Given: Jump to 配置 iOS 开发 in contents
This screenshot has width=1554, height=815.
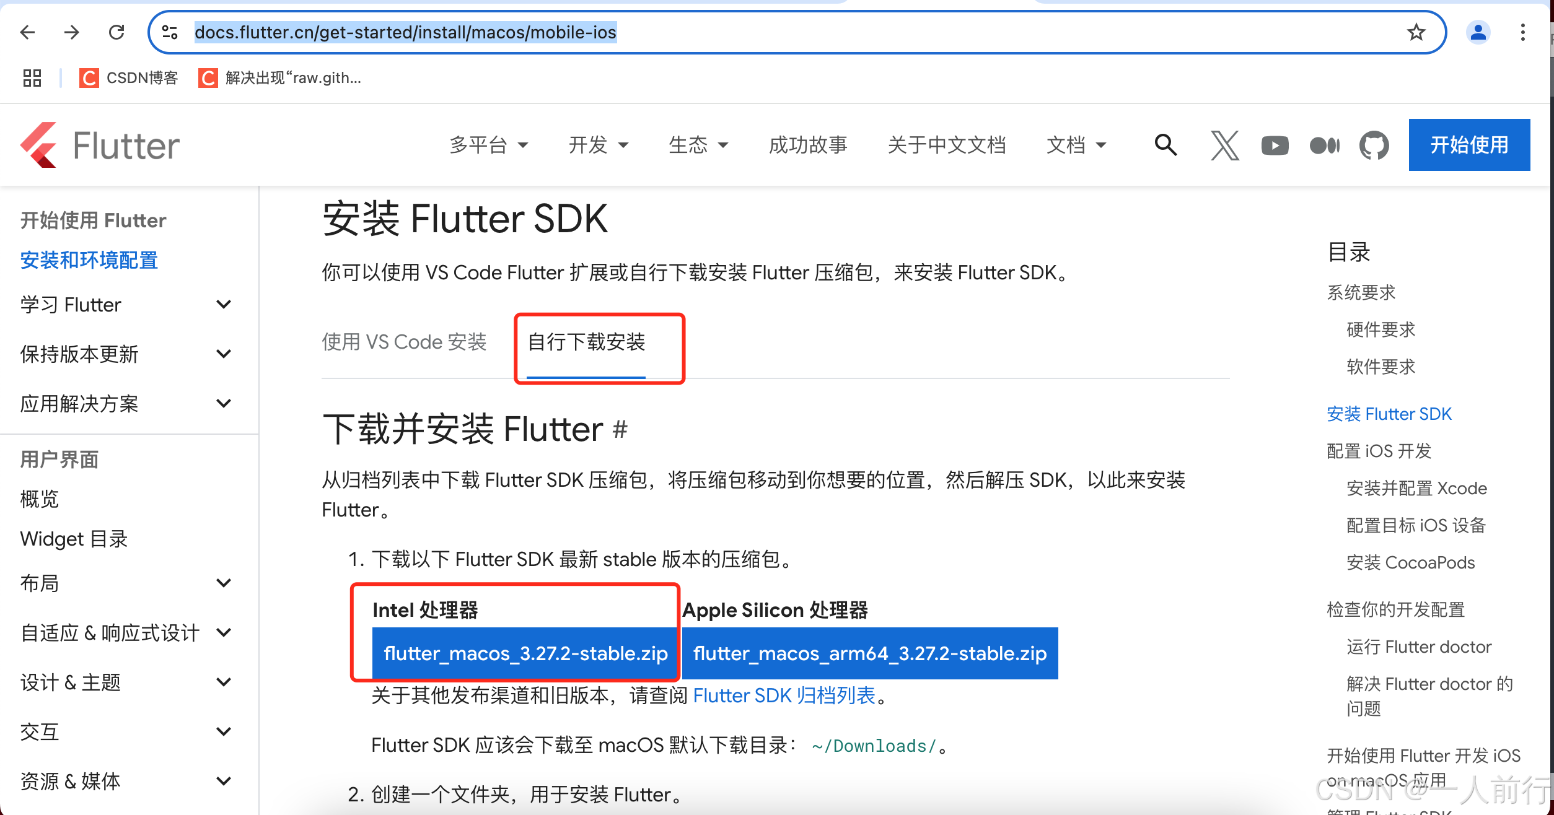Looking at the screenshot, I should pyautogui.click(x=1379, y=451).
